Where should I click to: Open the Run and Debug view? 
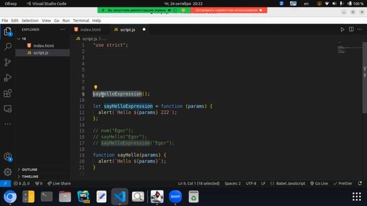(x=7, y=78)
